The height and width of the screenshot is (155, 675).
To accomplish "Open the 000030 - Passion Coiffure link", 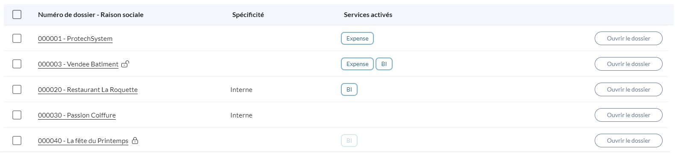I will click(x=77, y=115).
